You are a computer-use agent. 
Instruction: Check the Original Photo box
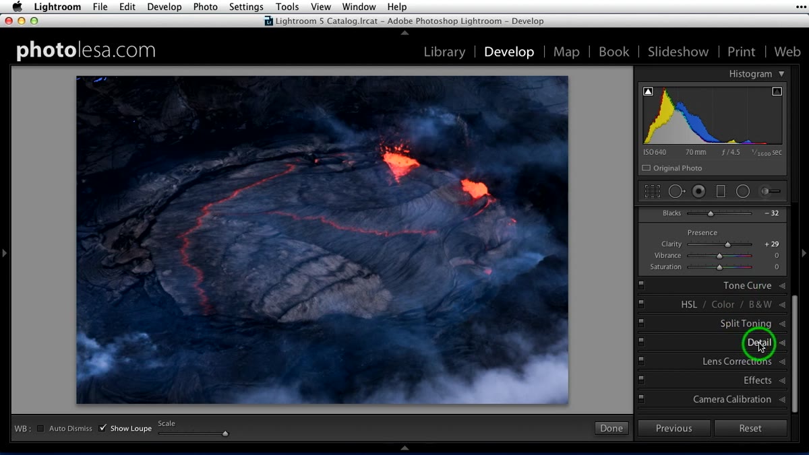point(646,168)
